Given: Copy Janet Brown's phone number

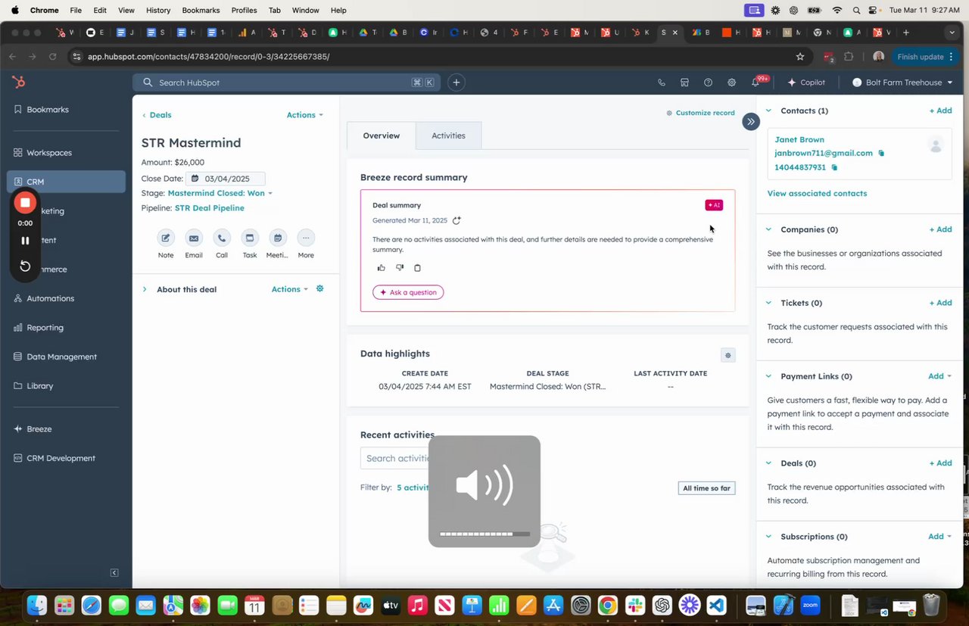Looking at the screenshot, I should [834, 167].
